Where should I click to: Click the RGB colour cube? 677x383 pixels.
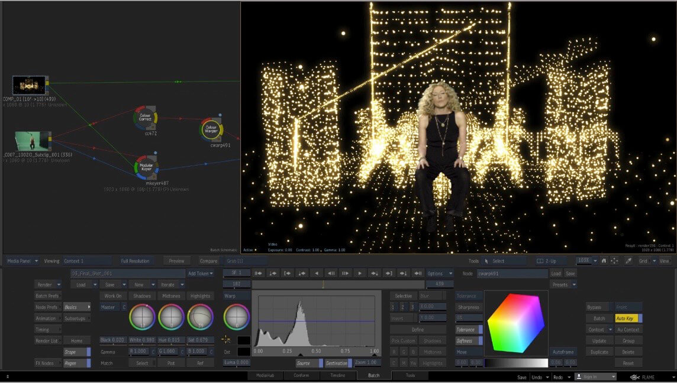(515, 322)
